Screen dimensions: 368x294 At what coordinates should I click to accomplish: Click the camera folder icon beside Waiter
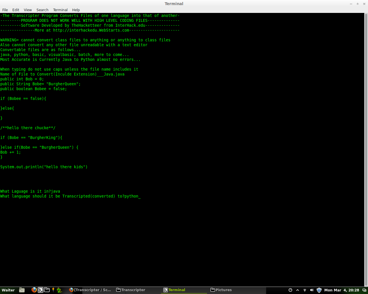pyautogui.click(x=22, y=290)
